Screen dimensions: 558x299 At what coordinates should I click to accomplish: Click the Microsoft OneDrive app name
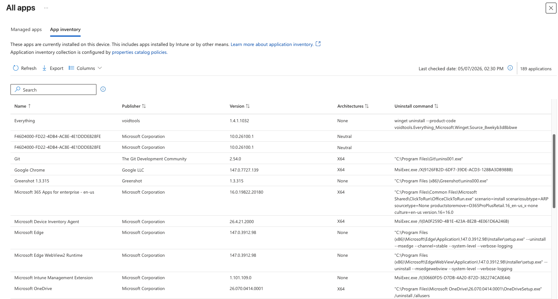(33, 289)
